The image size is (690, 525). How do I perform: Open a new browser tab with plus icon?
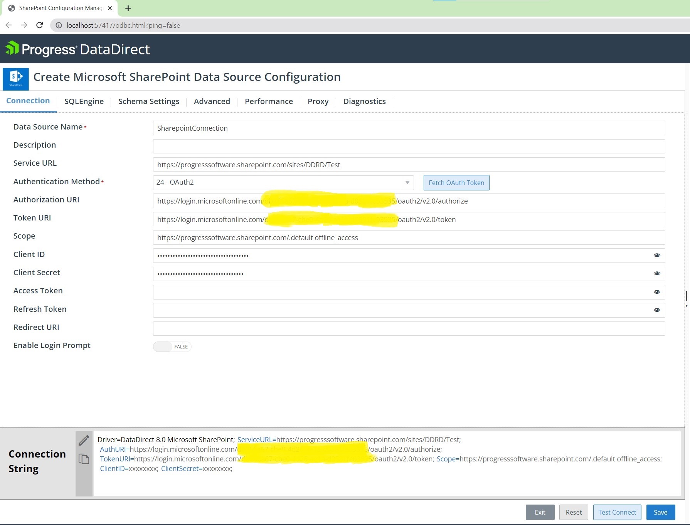[128, 8]
